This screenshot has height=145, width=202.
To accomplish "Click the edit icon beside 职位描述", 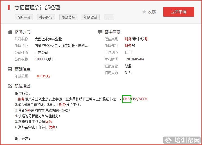I will [x=10, y=86].
